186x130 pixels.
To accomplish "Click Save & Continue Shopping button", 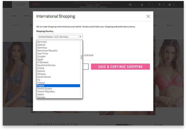I will coord(121,67).
